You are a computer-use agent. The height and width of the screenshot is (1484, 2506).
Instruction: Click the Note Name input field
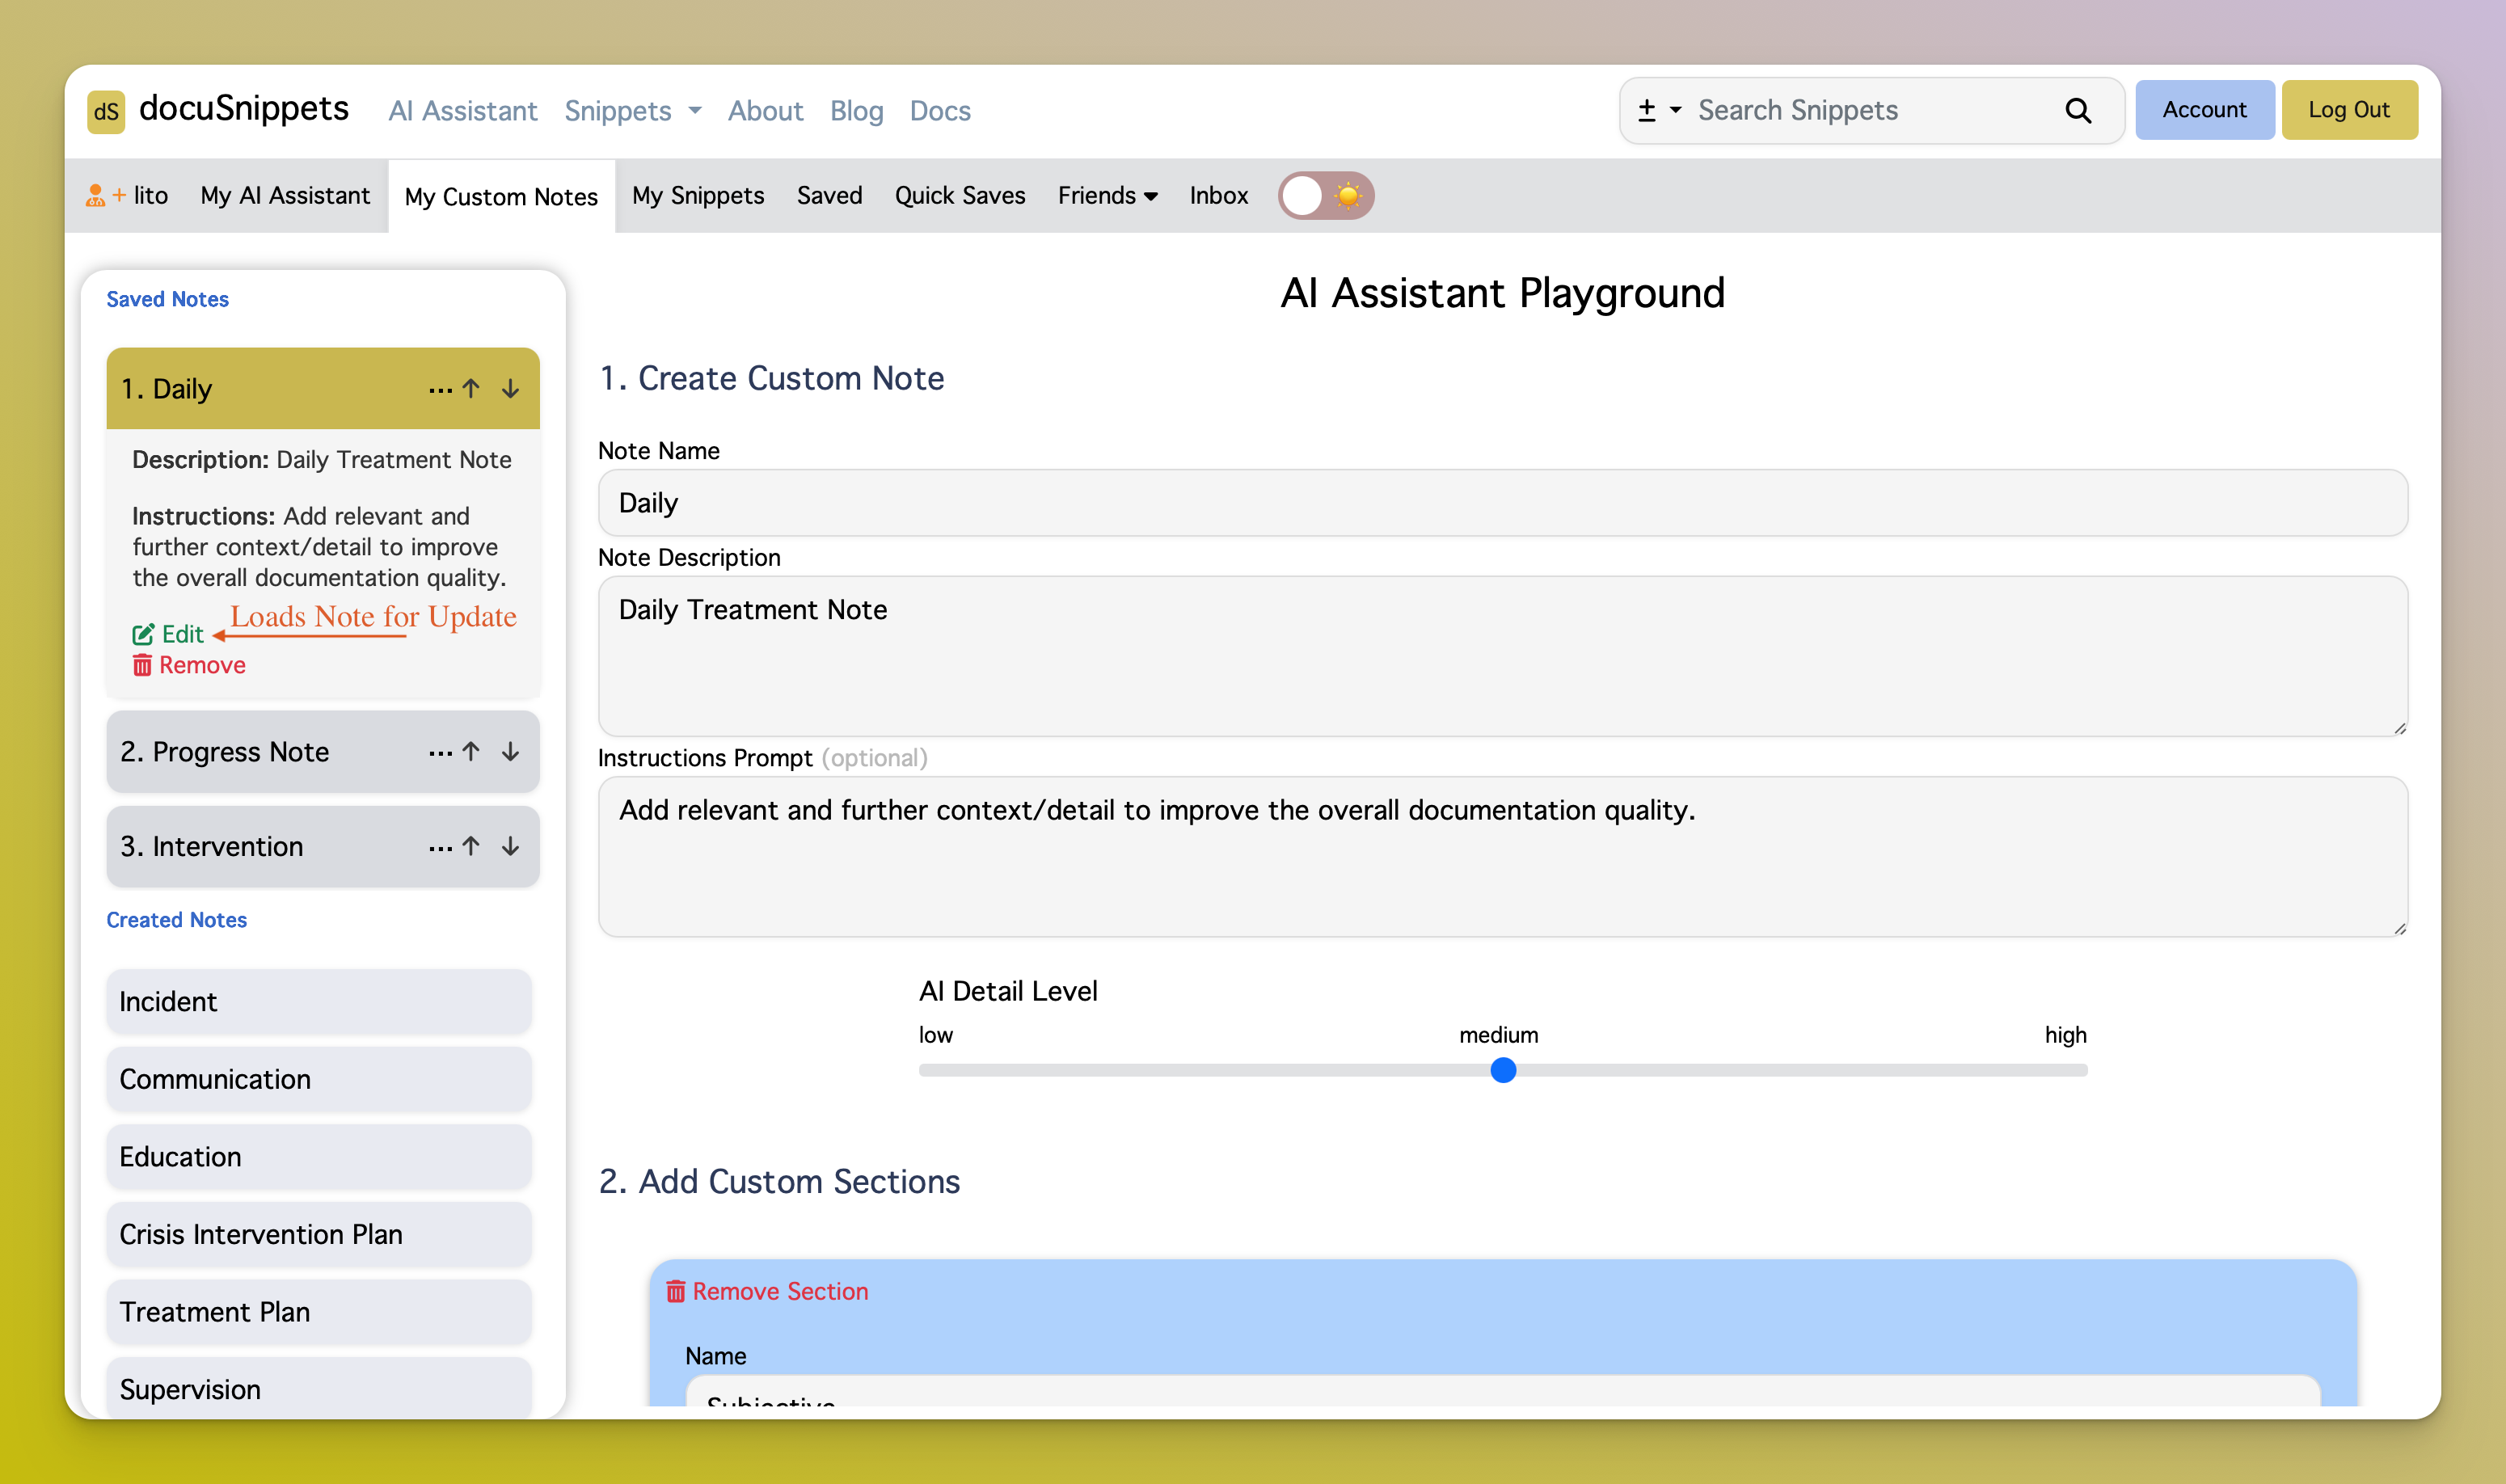[1501, 503]
